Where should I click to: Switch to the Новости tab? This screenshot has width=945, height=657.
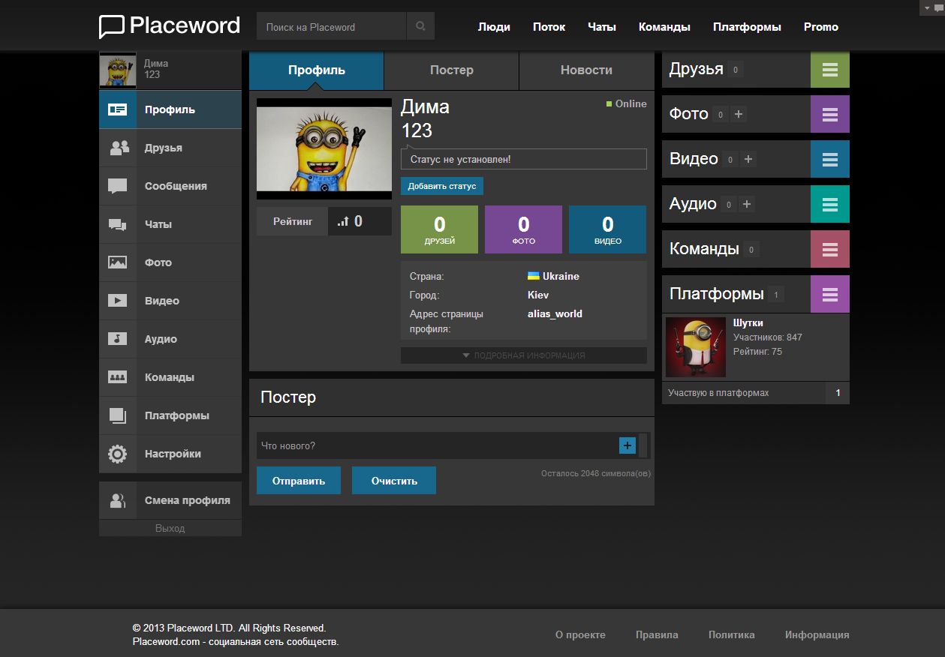[x=586, y=70]
